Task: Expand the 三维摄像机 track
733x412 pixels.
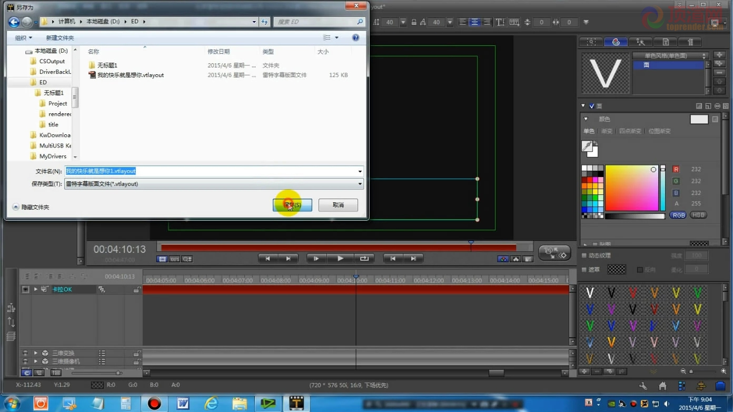Action: point(36,361)
